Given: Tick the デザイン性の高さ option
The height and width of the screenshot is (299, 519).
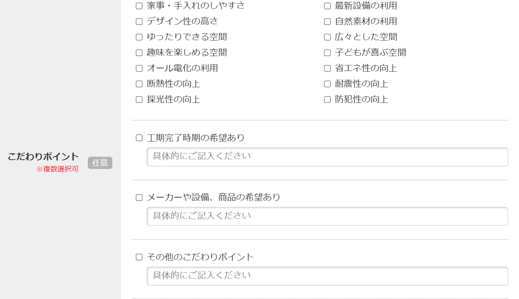Looking at the screenshot, I should (139, 22).
